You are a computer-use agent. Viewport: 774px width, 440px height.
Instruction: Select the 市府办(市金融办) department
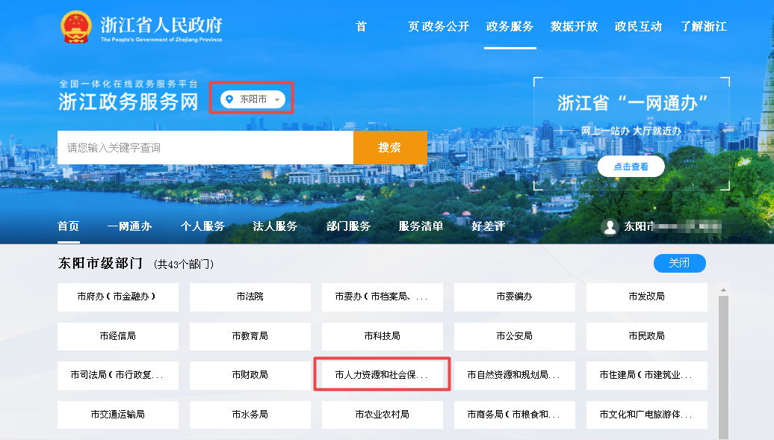(118, 297)
